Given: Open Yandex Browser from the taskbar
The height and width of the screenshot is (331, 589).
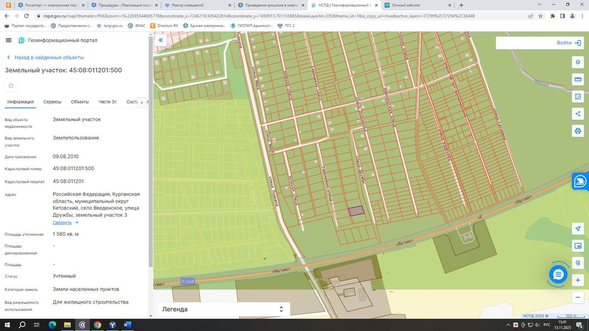Looking at the screenshot, I should (112, 325).
